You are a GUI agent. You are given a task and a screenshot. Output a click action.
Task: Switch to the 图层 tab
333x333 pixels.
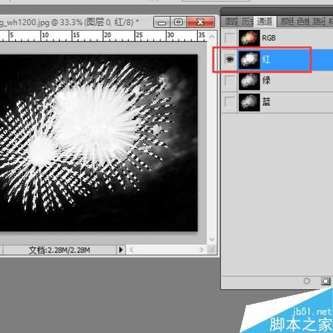click(x=231, y=21)
